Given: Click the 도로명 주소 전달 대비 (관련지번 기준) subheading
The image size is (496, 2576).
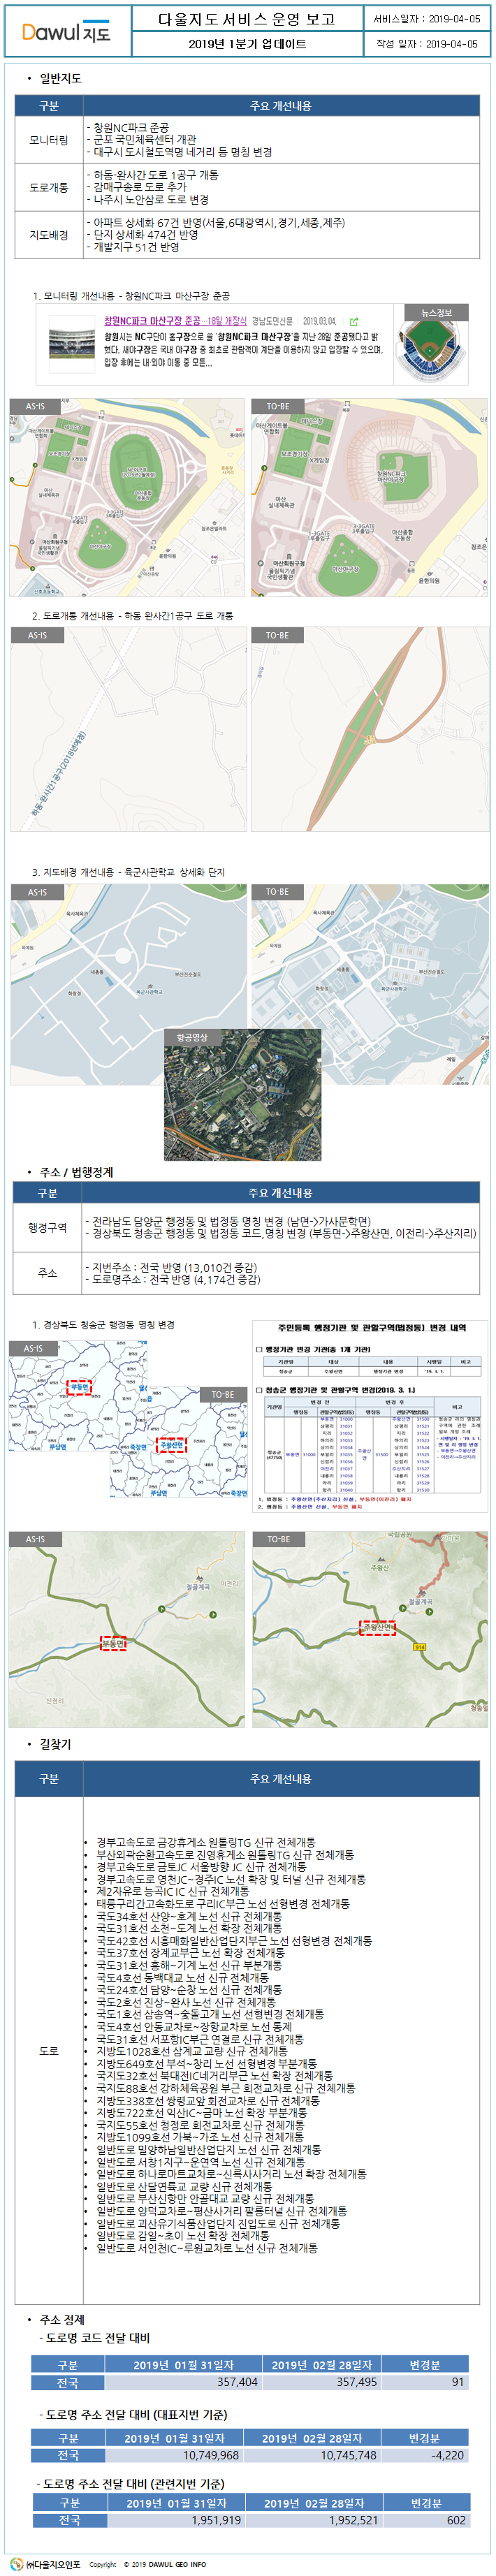Looking at the screenshot, I should 131,2484.
